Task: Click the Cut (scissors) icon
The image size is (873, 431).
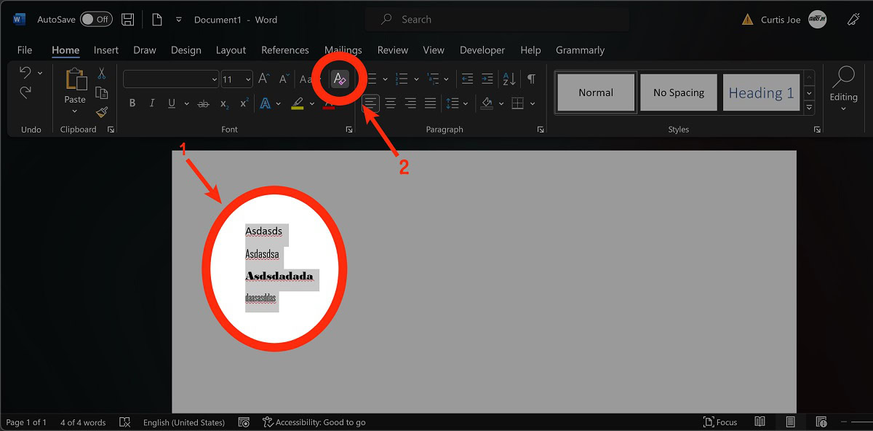Action: pos(102,73)
